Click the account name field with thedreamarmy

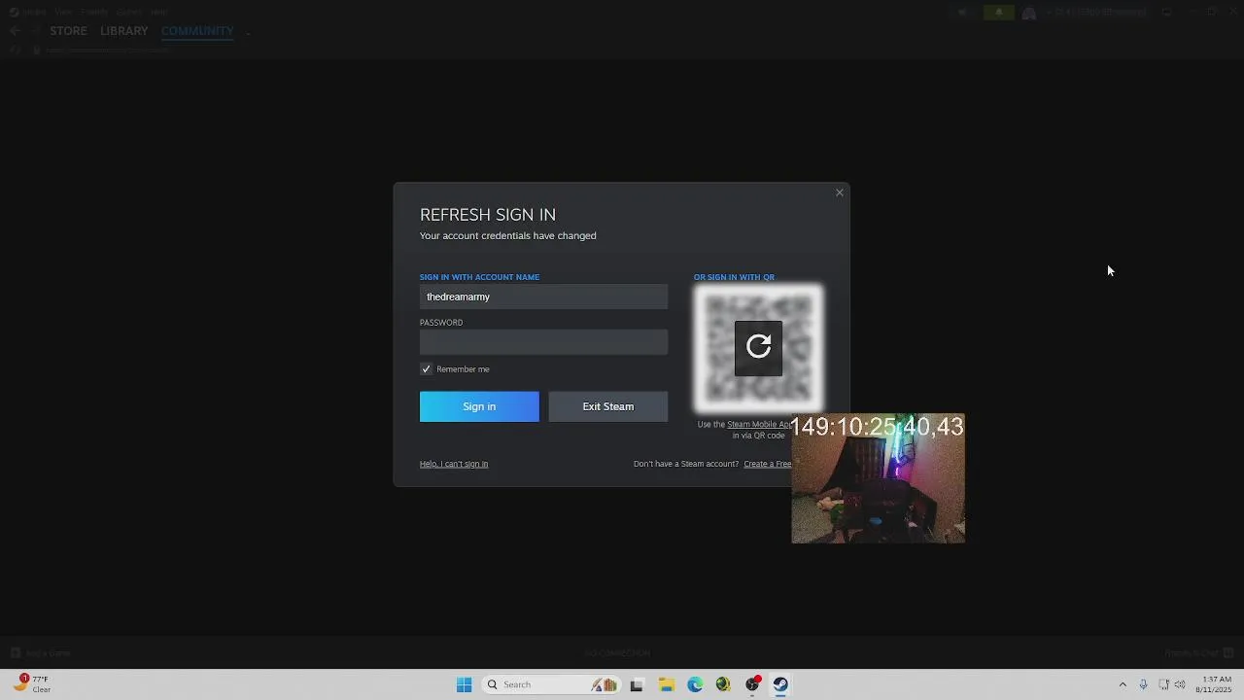pos(543,297)
